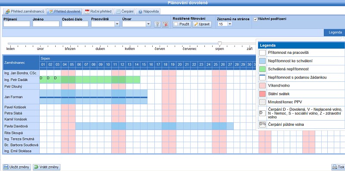The height and width of the screenshot is (171, 345).
Task: Click the pencil icon on Upravit button
Action: point(196,24)
